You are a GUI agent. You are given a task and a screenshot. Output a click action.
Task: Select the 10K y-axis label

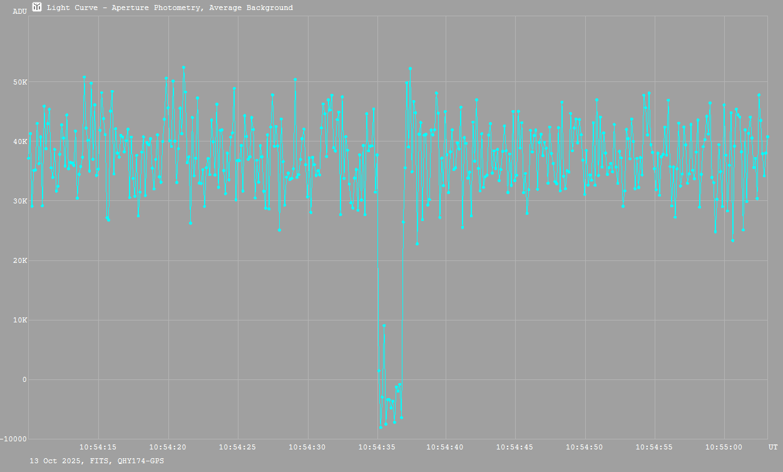coord(20,320)
